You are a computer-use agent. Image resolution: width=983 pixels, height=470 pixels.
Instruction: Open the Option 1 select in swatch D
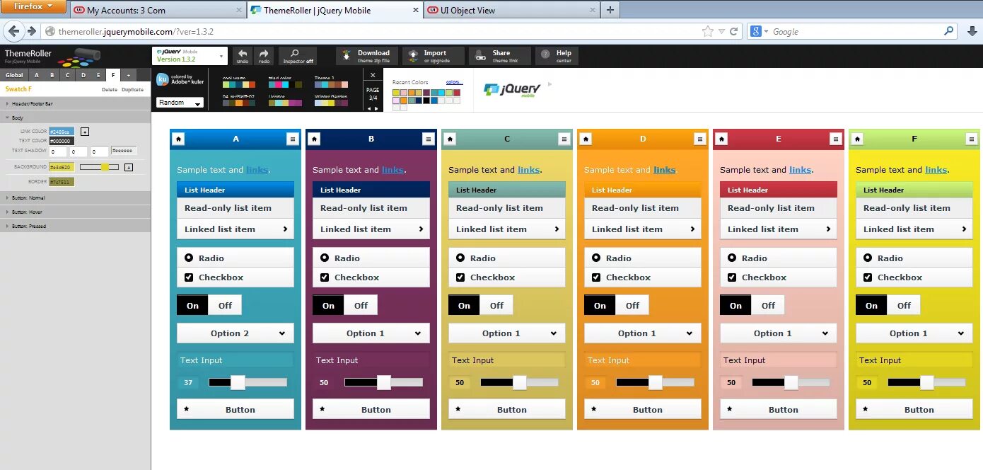pos(642,333)
